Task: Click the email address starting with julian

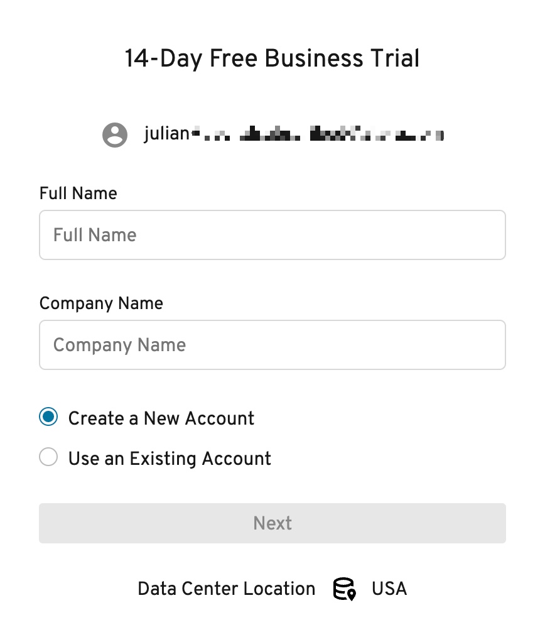Action: coord(294,133)
